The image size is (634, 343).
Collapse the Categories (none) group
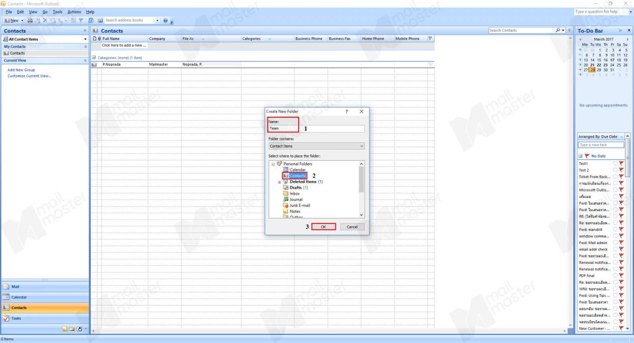click(94, 57)
